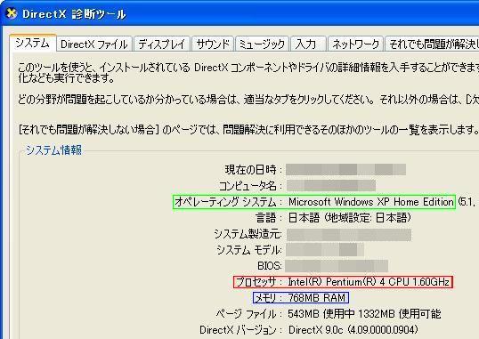Viewport: 479px width, 339px height.
Task: Open the それでも問題が解決 tab
Action: coord(432,44)
